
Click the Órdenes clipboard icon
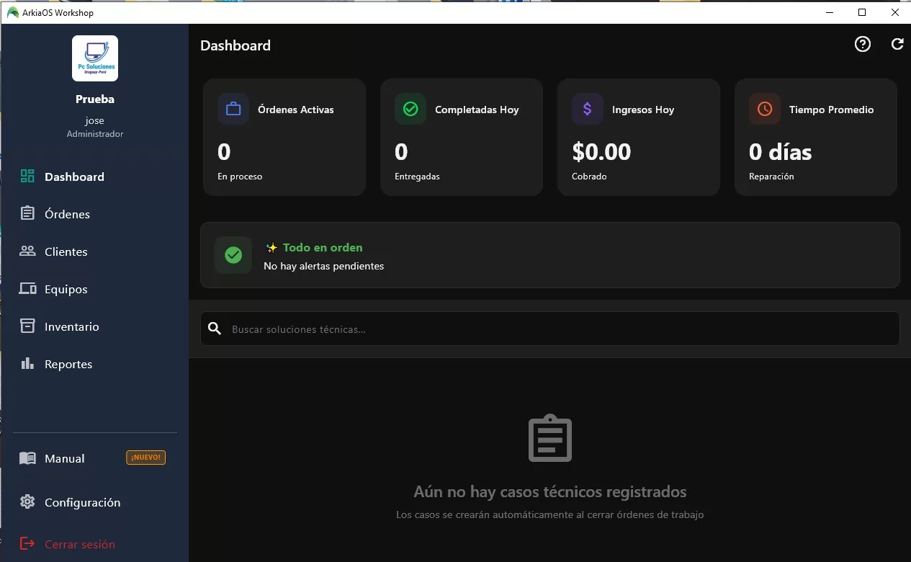(27, 214)
